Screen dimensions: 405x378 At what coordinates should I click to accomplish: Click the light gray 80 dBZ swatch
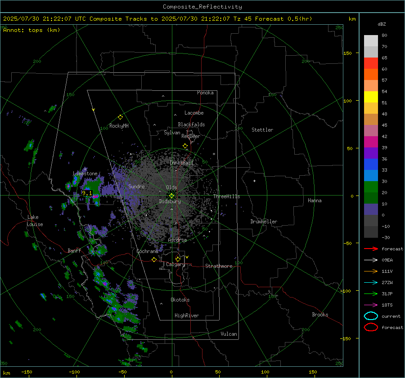371,41
